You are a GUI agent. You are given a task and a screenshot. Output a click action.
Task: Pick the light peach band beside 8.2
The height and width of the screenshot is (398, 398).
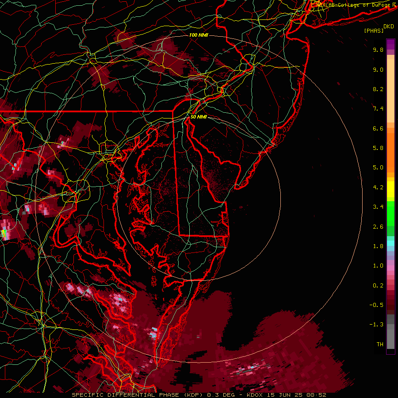(x=390, y=92)
